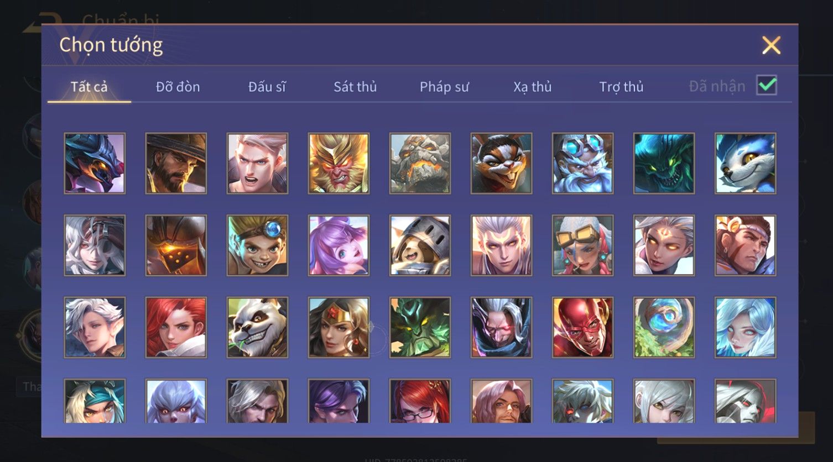Show the Xạ thủ hero list

533,87
